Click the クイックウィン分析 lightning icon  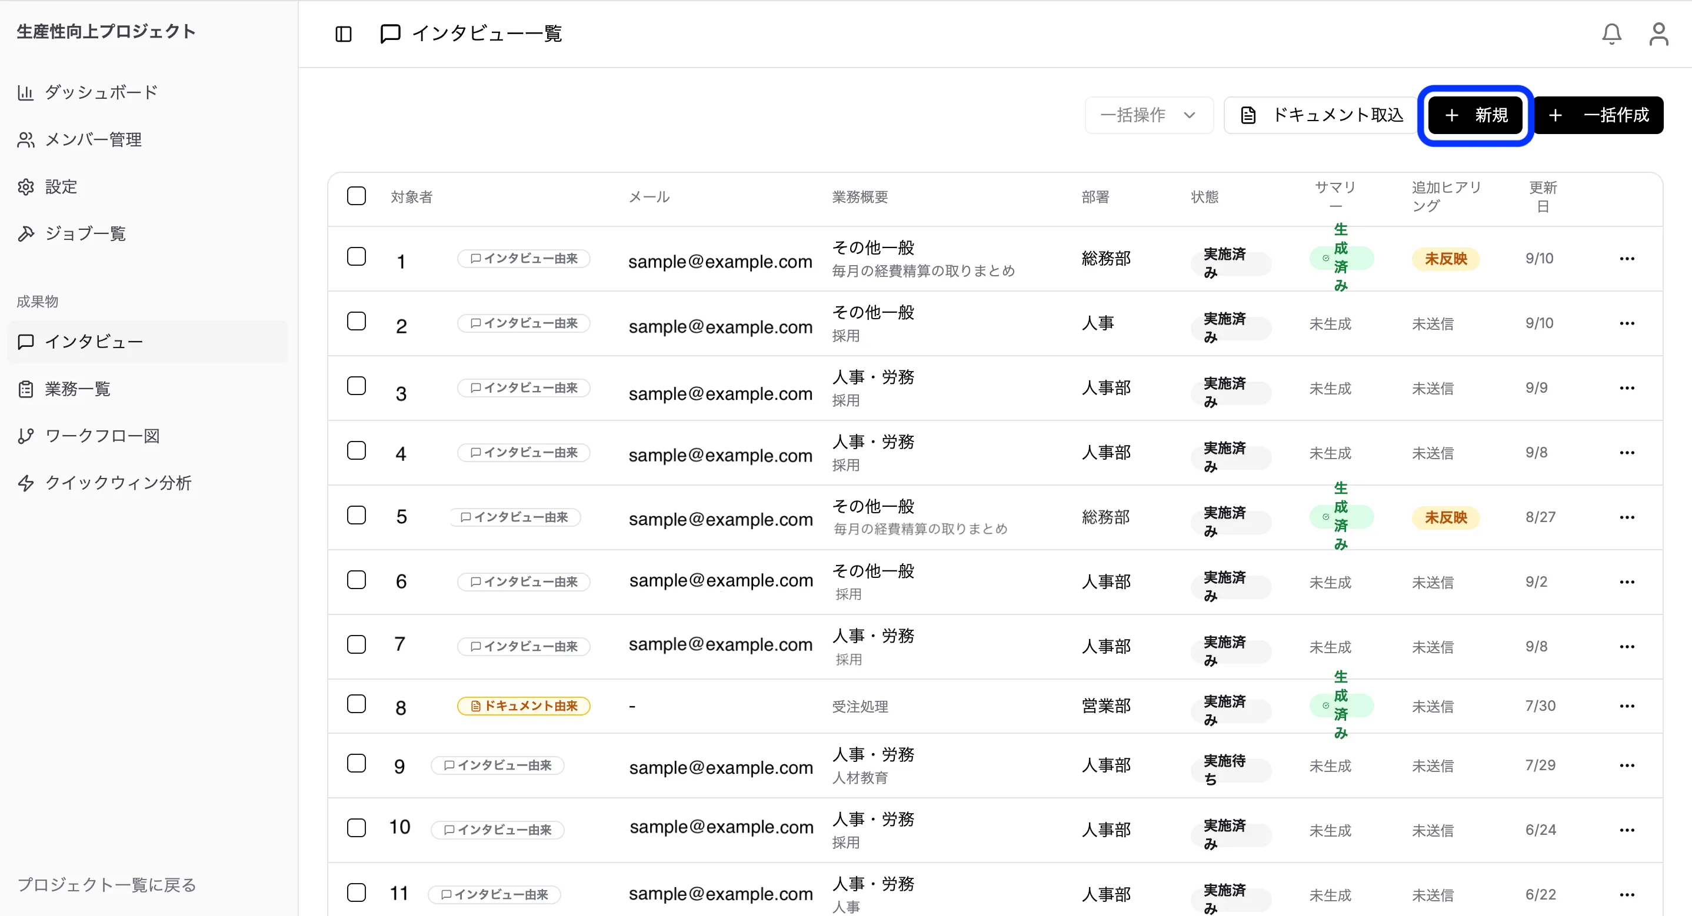tap(26, 483)
